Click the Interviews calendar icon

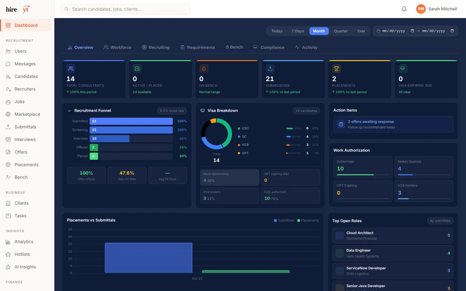(8, 140)
